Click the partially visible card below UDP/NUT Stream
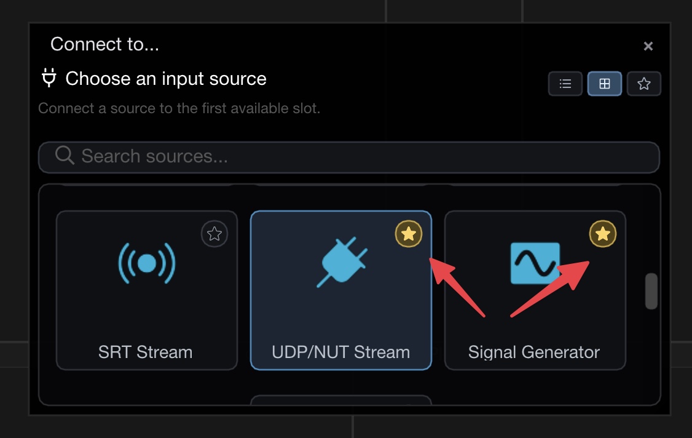 coord(341,400)
